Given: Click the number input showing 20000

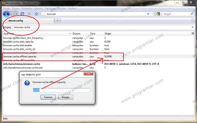Looking at the screenshot, I should 61,90.
